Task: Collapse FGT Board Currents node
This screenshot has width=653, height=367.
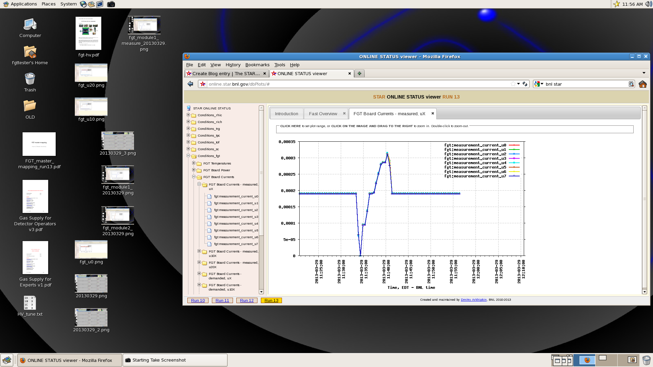Action: coord(194,177)
